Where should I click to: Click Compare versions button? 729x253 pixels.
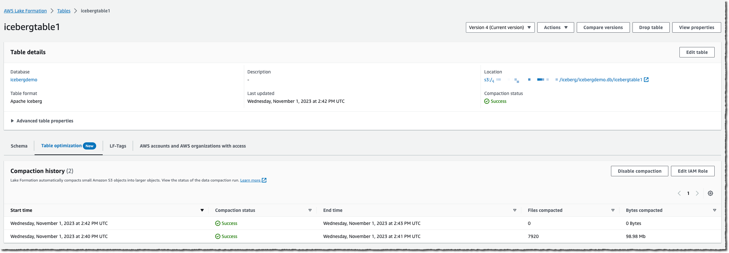coord(603,27)
